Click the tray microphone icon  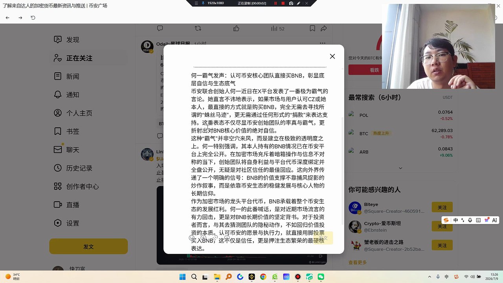(438, 277)
